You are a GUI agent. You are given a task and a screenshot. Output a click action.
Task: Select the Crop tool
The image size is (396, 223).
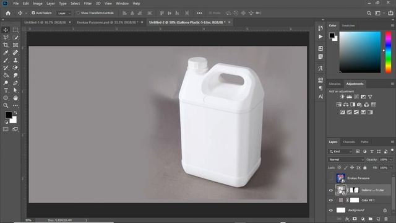click(x=6, y=45)
